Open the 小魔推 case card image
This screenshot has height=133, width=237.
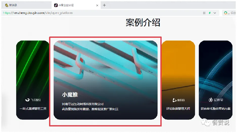pos(105,80)
